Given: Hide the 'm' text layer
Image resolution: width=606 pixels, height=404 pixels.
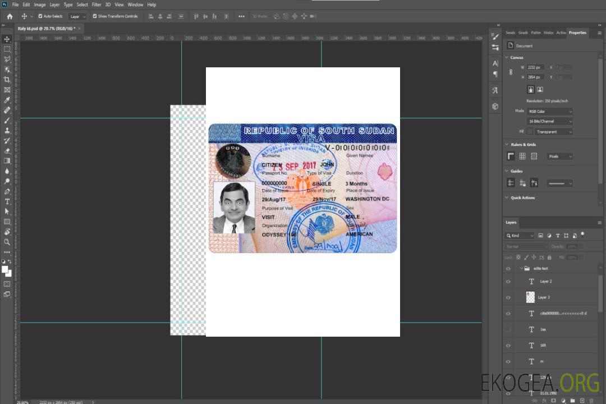Looking at the screenshot, I should click(x=508, y=361).
